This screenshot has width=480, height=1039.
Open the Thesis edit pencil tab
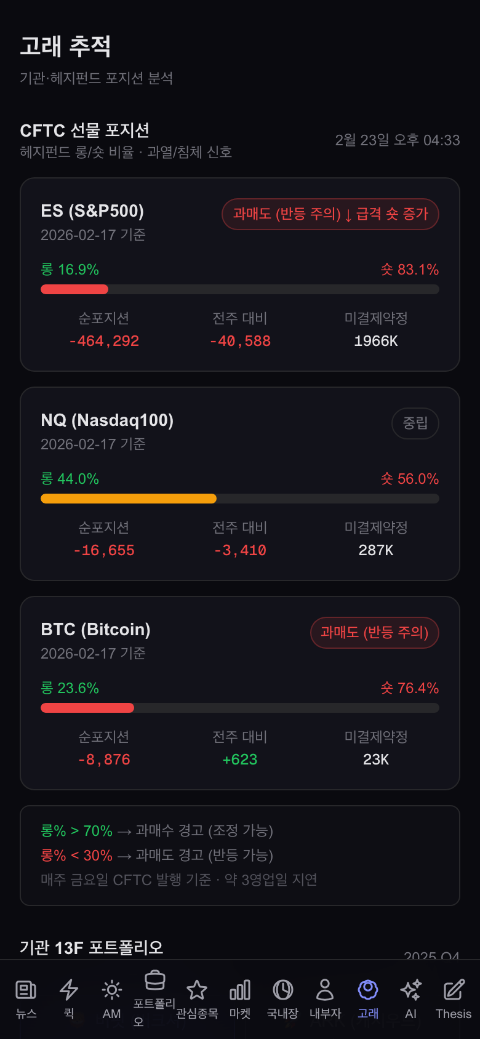click(454, 990)
